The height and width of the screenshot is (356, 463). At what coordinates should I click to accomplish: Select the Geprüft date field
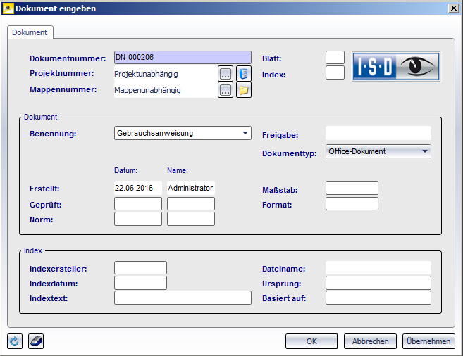138,204
